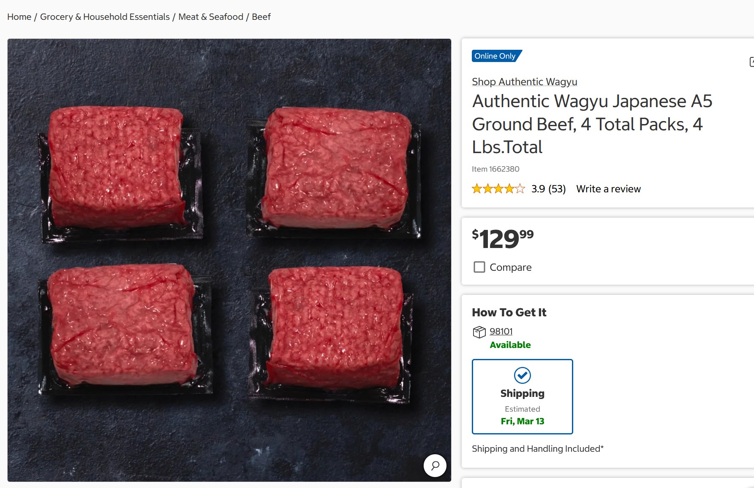Image resolution: width=754 pixels, height=488 pixels.
Task: Click the Authentic Wagyu Japanese A5 product title
Action: (592, 124)
